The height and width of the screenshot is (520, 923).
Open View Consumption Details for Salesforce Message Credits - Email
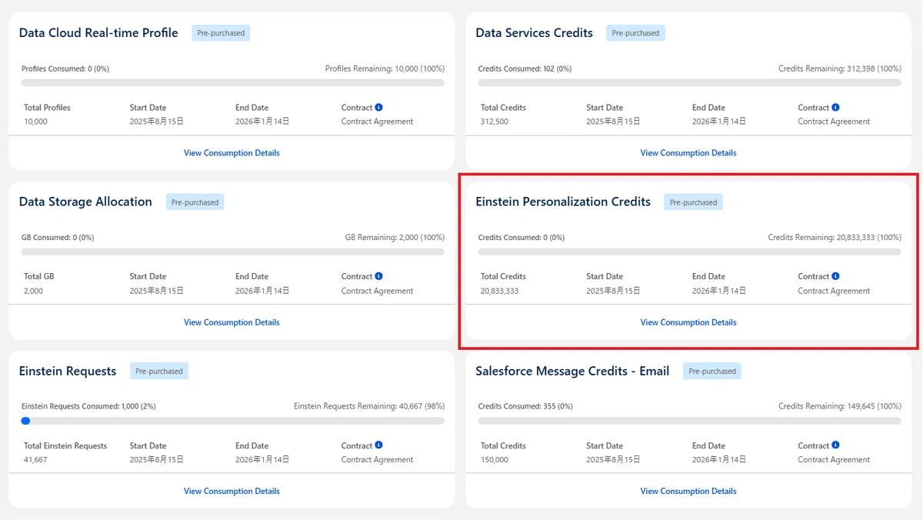[x=688, y=491]
